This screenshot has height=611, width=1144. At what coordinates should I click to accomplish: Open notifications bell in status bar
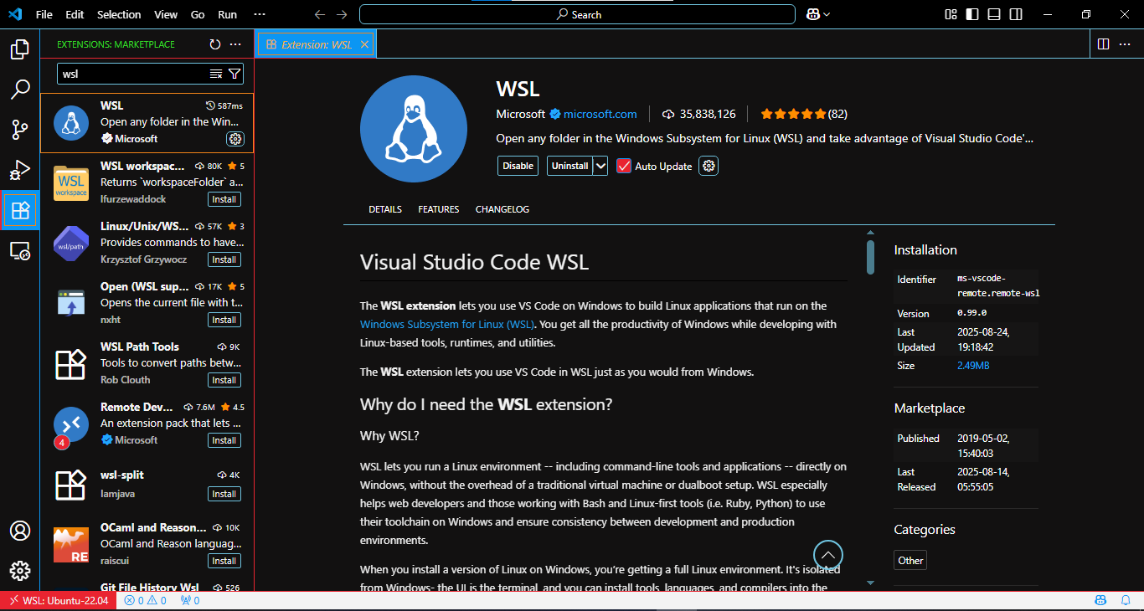tap(1126, 600)
